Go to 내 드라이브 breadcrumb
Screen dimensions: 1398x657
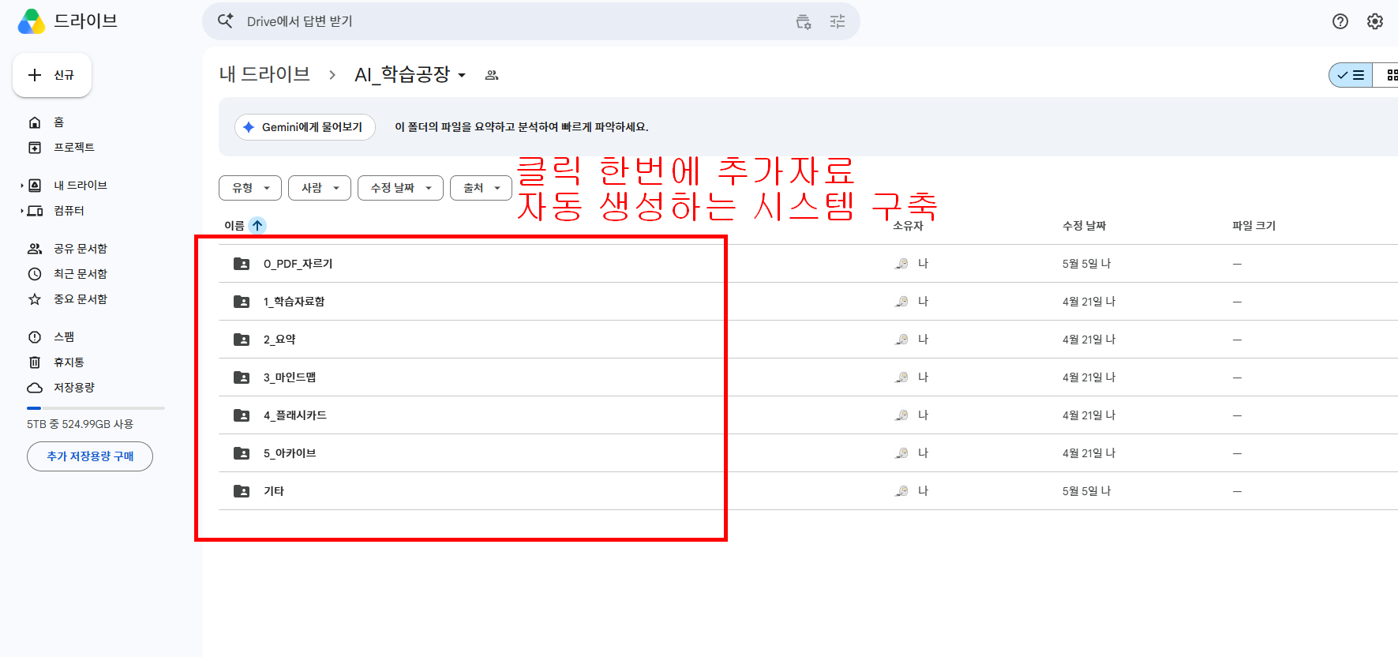point(264,74)
